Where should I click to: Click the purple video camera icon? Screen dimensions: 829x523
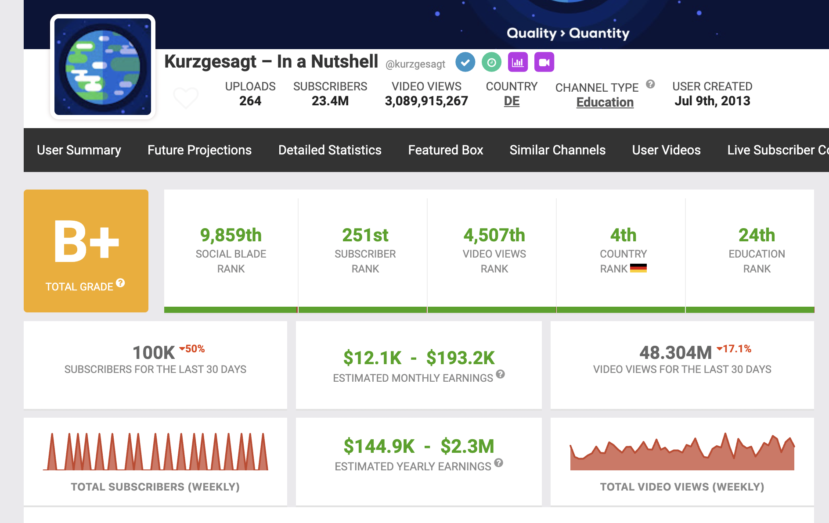tap(544, 62)
